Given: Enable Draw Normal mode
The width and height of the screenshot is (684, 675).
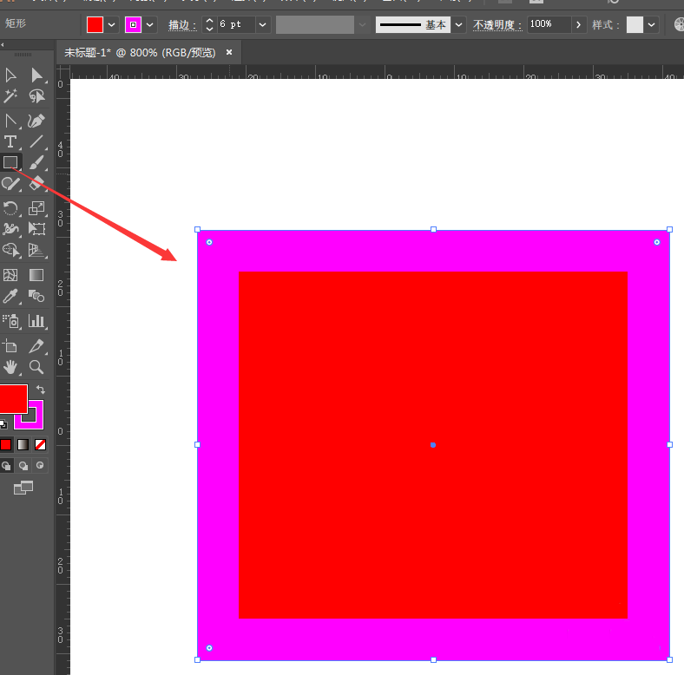Looking at the screenshot, I should click(6, 466).
